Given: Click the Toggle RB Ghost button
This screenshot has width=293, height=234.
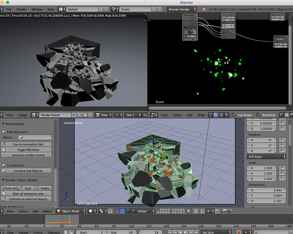Looking at the screenshot, I should (x=26, y=150).
